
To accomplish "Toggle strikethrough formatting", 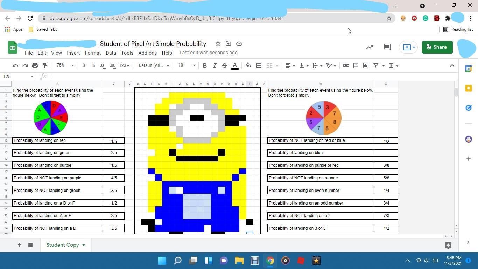I will [225, 65].
